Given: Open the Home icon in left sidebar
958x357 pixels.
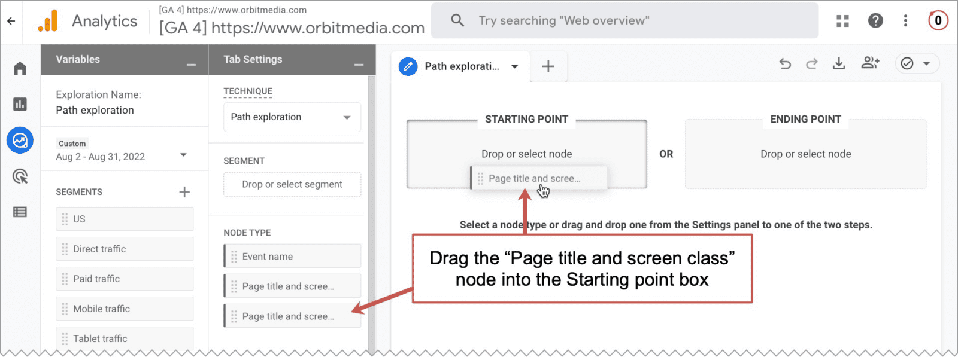Looking at the screenshot, I should (20, 69).
